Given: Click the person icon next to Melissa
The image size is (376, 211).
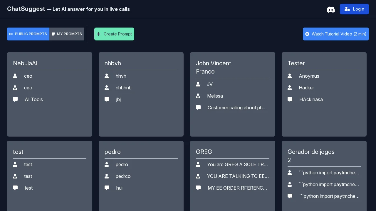Looking at the screenshot, I should tap(198, 96).
